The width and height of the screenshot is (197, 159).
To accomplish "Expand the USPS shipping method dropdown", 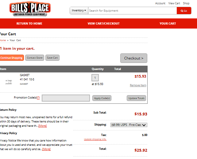I will [x=129, y=125].
